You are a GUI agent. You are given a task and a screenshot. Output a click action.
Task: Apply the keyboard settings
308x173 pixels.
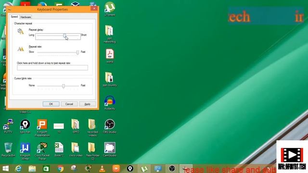click(88, 104)
